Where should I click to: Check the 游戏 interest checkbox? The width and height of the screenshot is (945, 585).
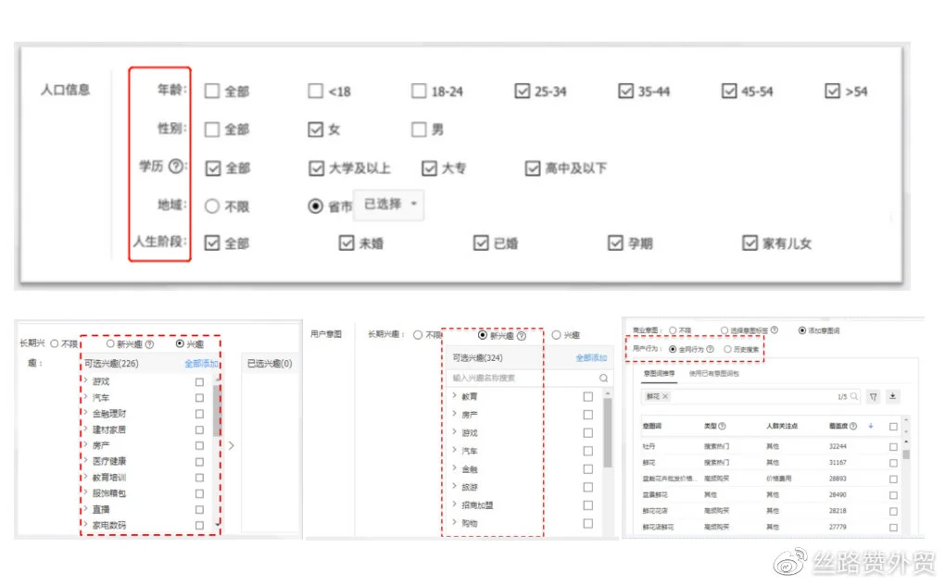coord(198,382)
